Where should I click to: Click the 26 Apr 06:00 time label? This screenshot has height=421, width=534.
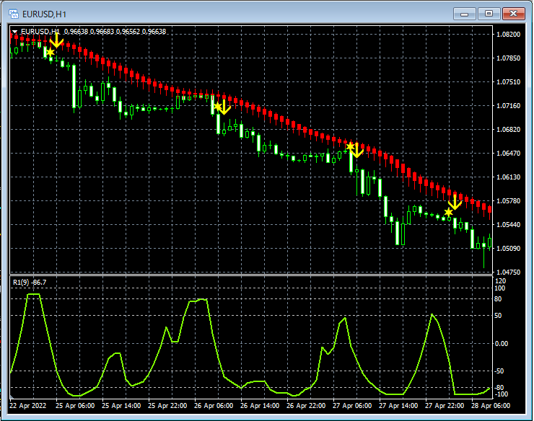tap(214, 406)
